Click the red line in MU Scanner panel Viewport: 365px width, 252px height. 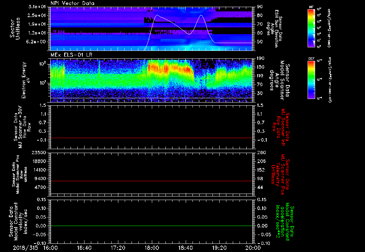click(x=151, y=138)
